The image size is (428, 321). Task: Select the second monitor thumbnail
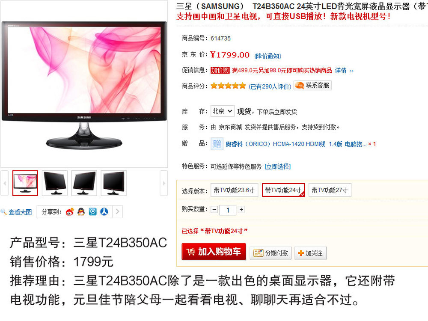(x=55, y=183)
